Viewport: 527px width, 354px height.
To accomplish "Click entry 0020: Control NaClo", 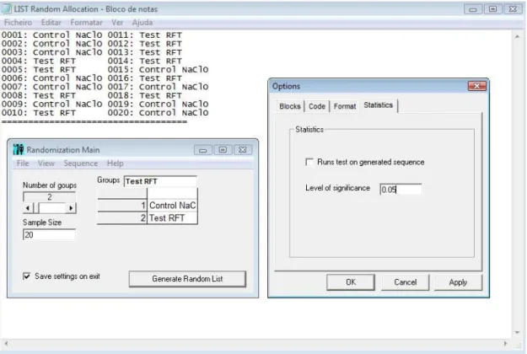I will click(x=158, y=112).
